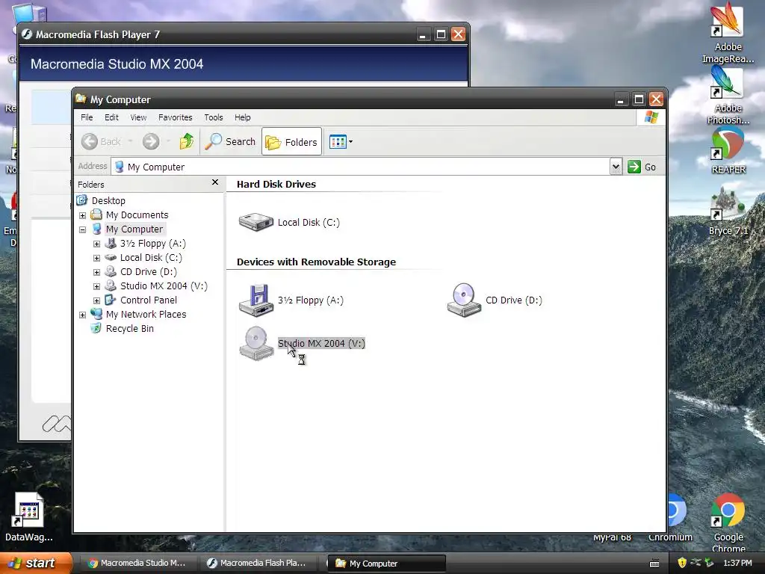Click Devices with Removable Storage header
765x574 pixels.
pos(316,262)
